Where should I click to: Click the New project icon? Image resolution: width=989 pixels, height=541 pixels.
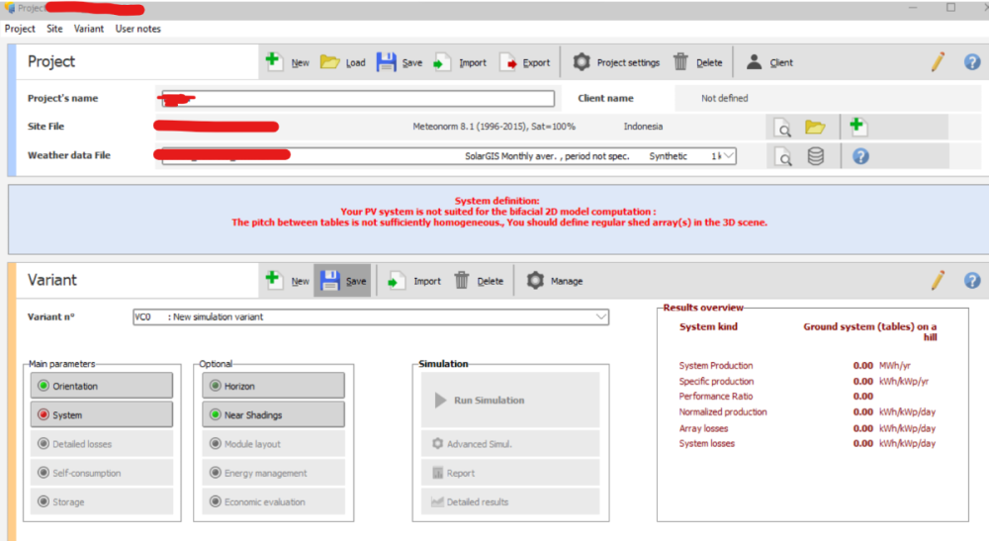tap(274, 61)
